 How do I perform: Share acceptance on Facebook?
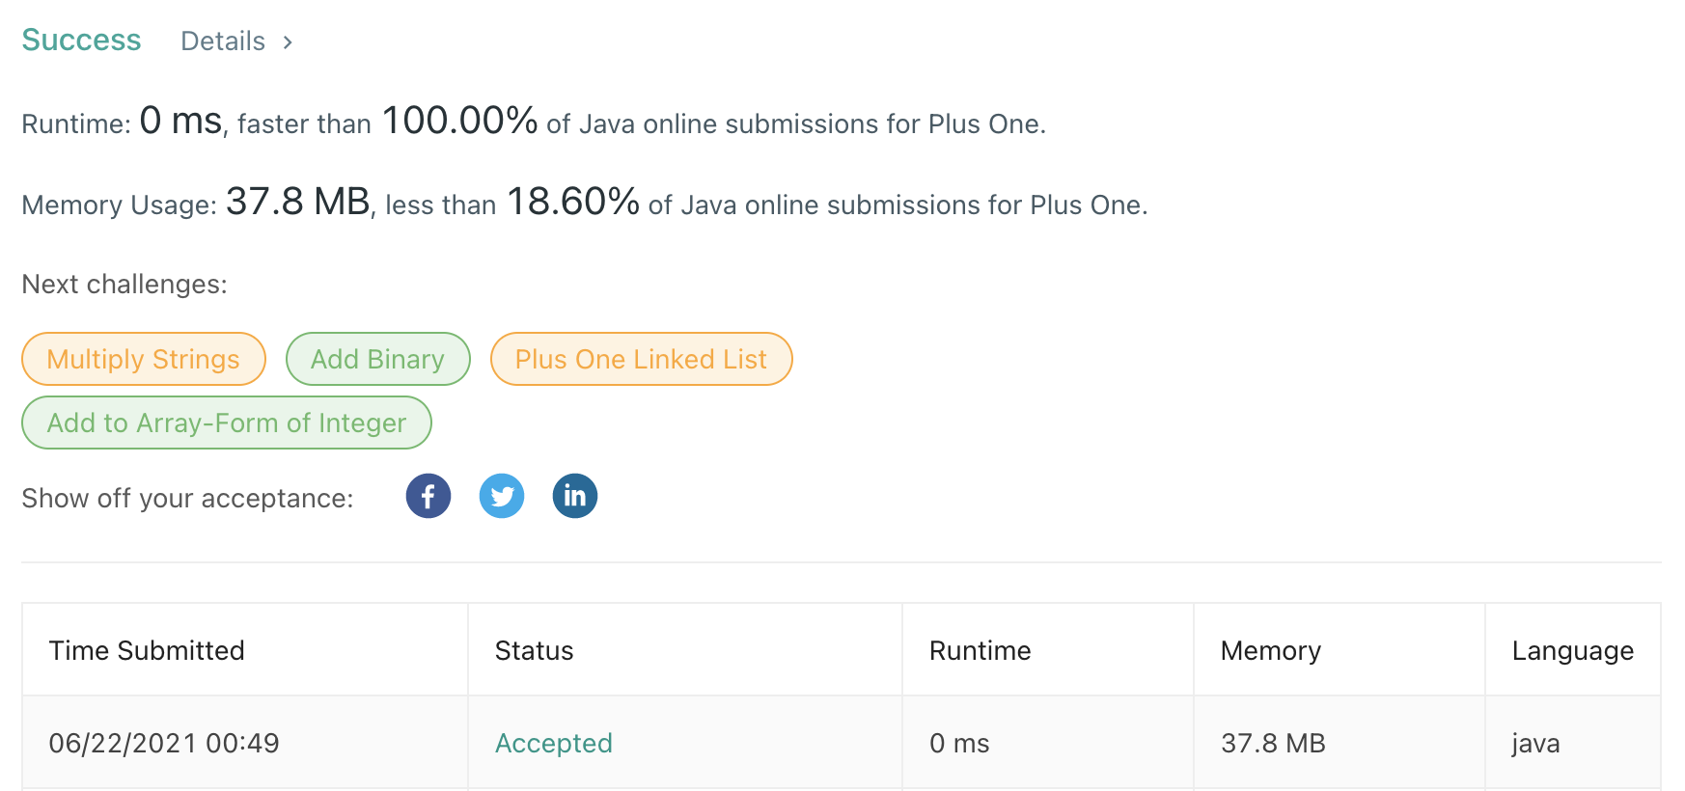[x=428, y=497]
